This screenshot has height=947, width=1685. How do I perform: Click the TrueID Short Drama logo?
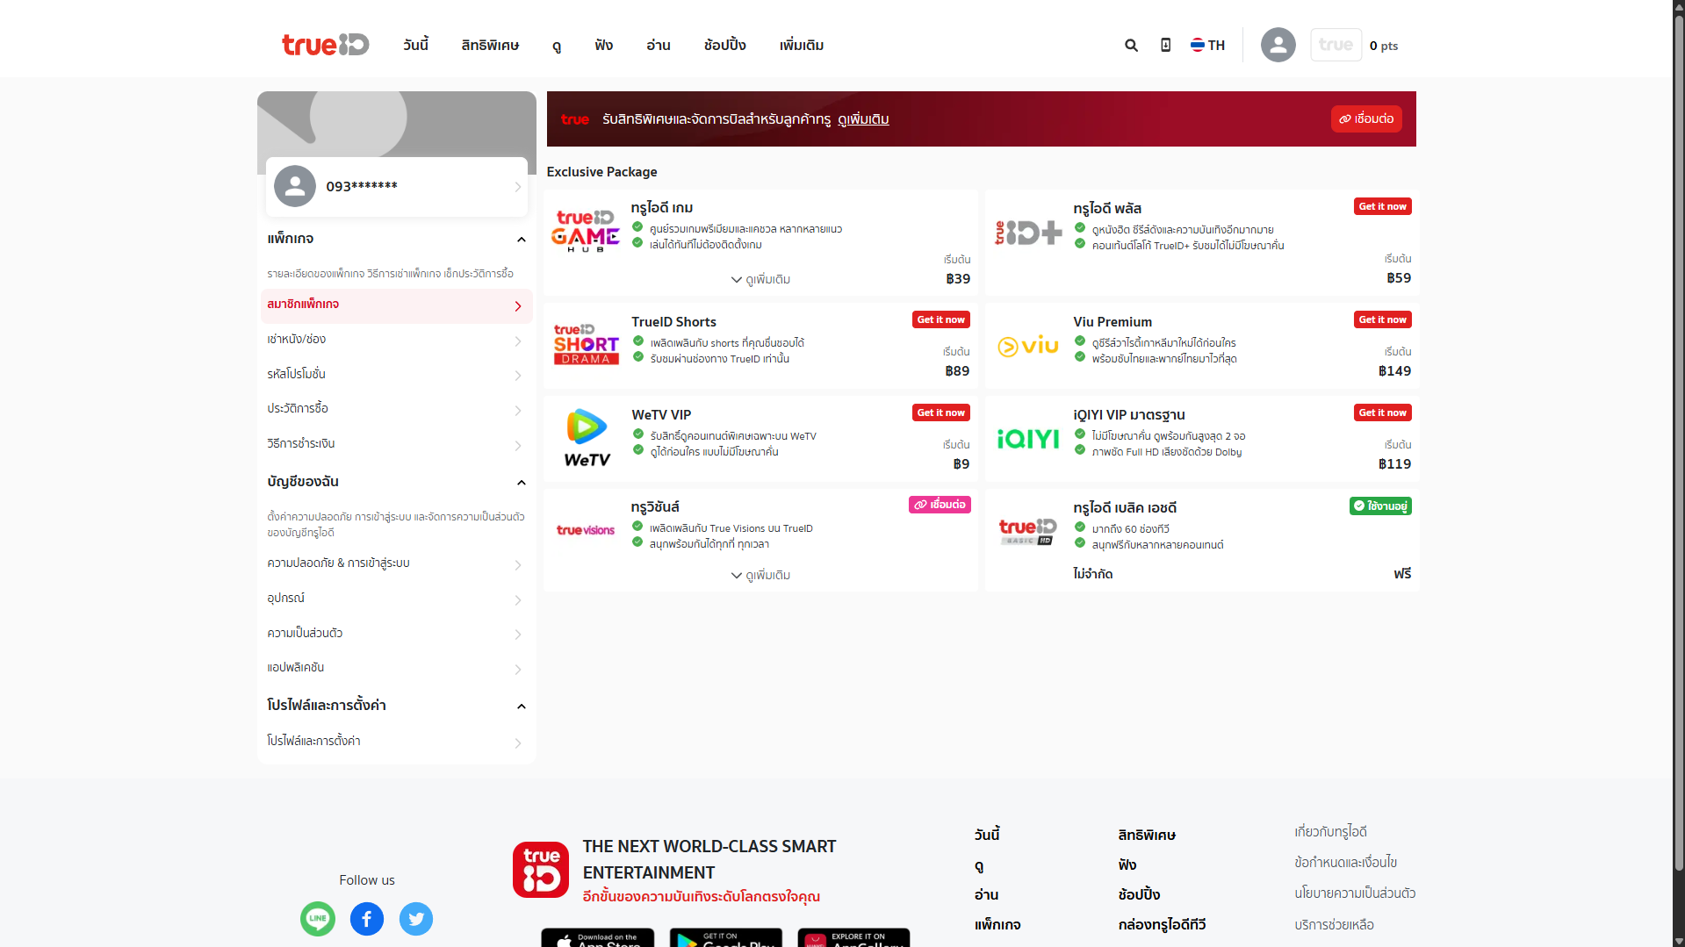[586, 344]
